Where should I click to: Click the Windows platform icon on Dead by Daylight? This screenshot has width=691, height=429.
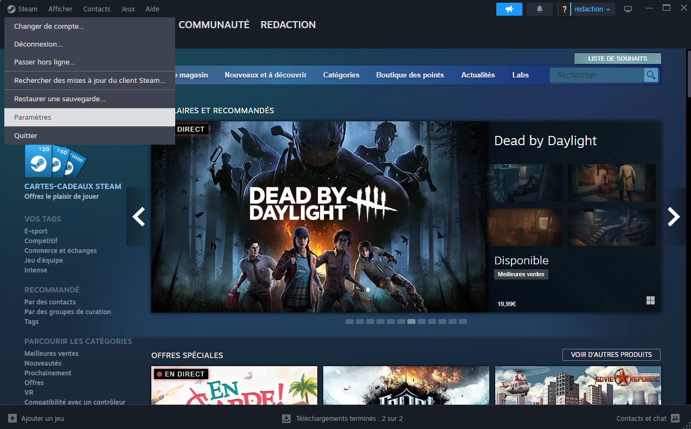pos(650,301)
